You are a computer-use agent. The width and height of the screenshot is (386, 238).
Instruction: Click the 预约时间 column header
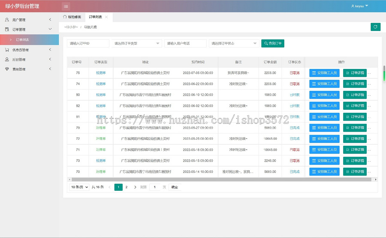pos(198,62)
